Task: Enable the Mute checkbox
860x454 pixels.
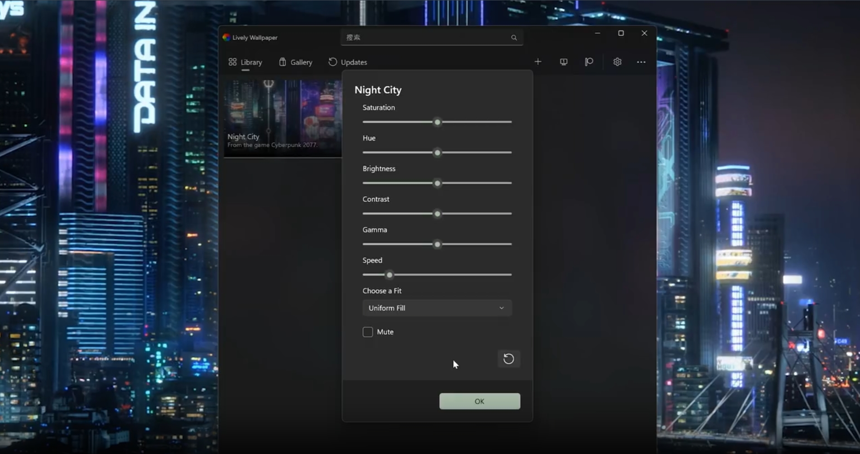Action: tap(368, 332)
